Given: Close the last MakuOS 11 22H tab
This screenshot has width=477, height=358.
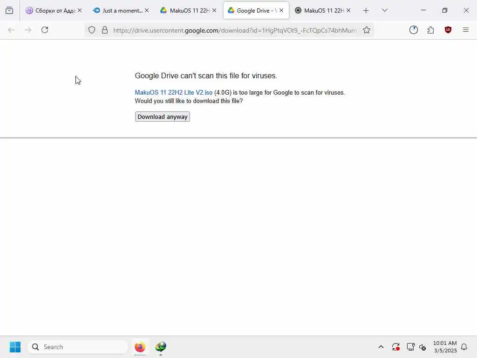Looking at the screenshot, I should (348, 10).
